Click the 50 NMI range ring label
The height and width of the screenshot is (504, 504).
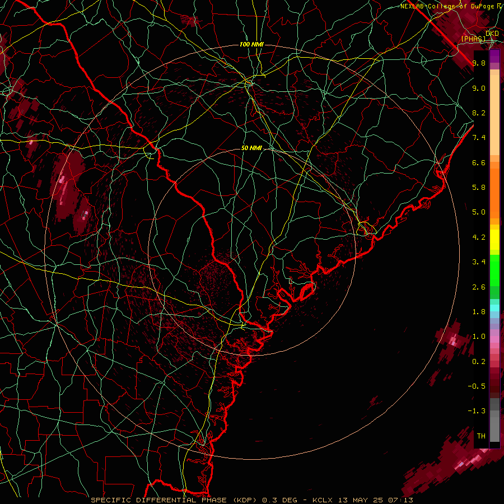251,148
